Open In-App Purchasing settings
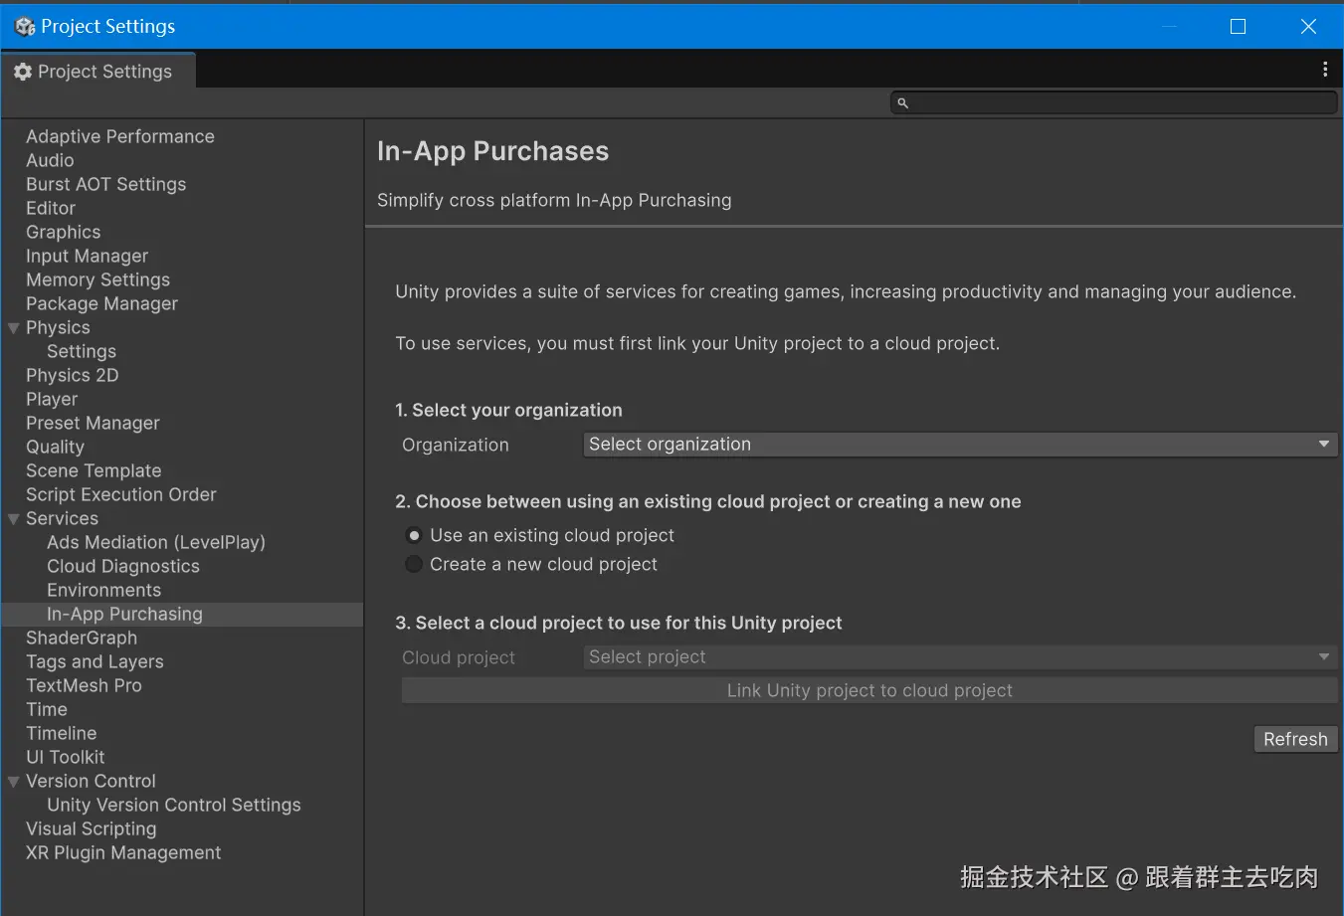This screenshot has width=1344, height=916. [124, 615]
